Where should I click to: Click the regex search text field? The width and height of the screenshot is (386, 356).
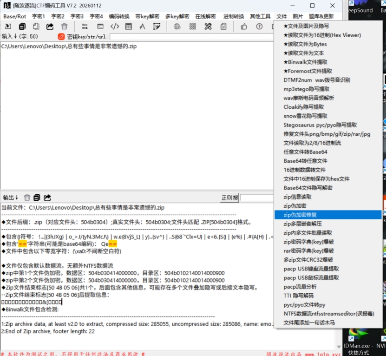257,198
